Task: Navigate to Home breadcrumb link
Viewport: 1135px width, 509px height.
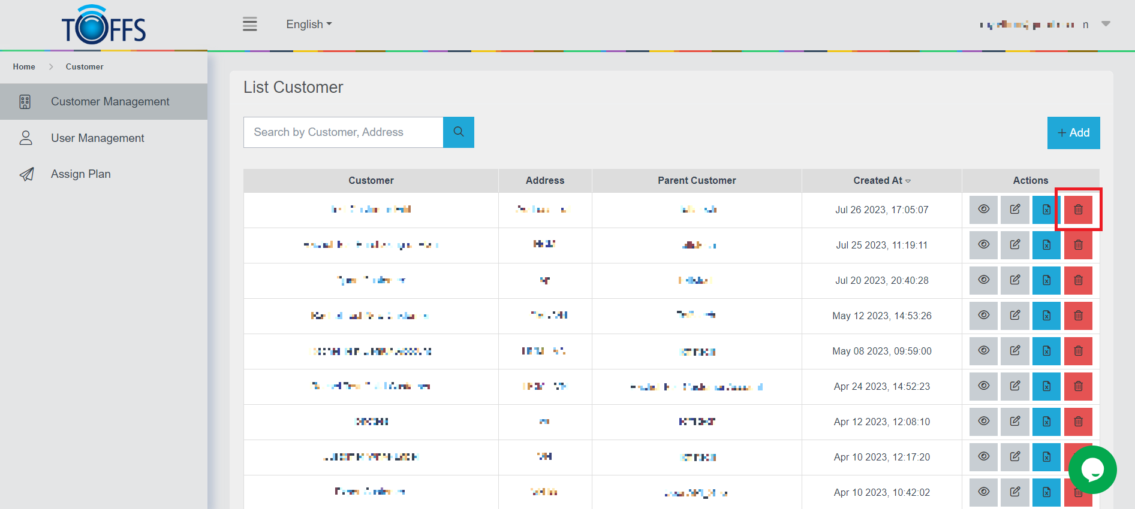Action: (x=24, y=67)
